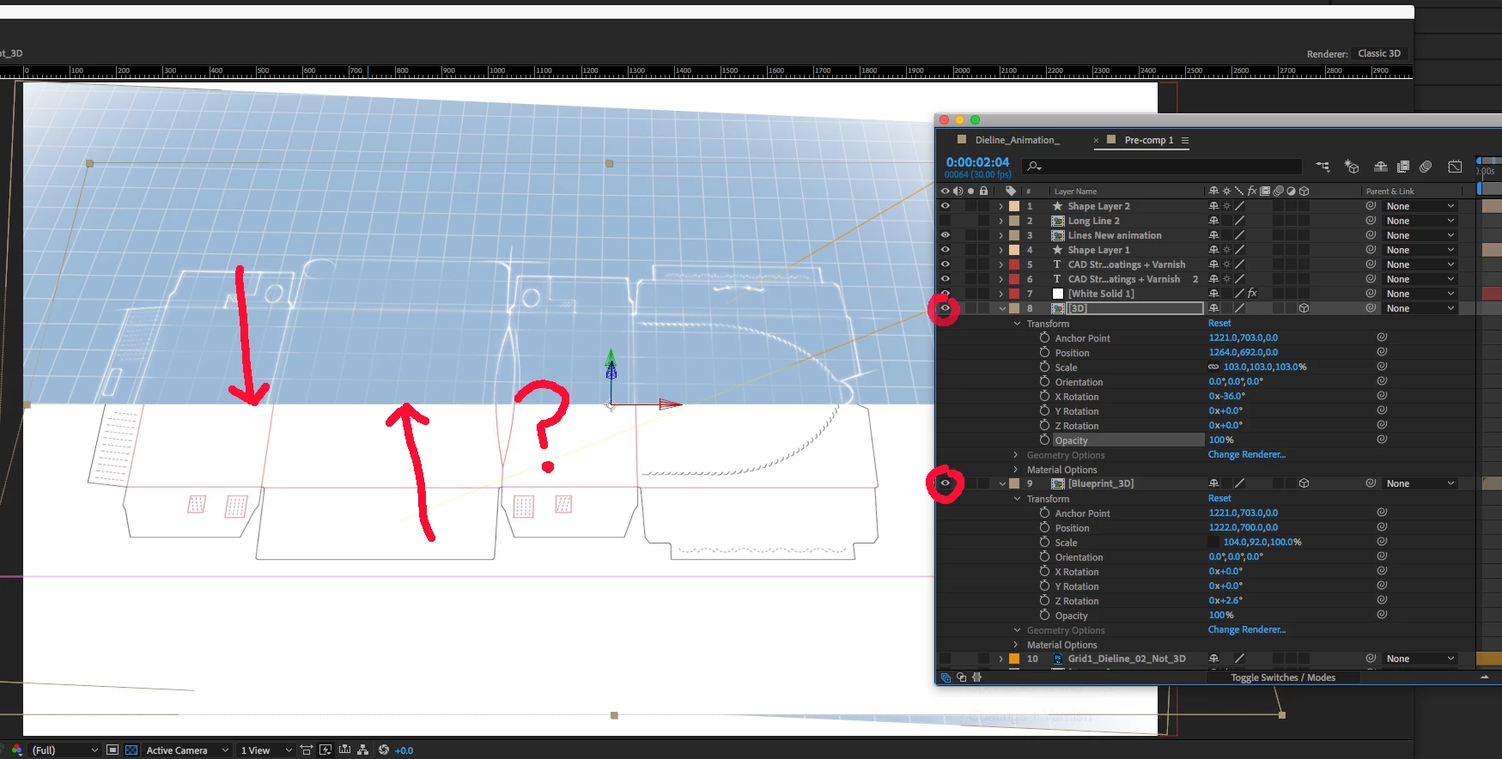Collapse the [3D] layer 8 properties
1502x759 pixels.
pos(1002,308)
